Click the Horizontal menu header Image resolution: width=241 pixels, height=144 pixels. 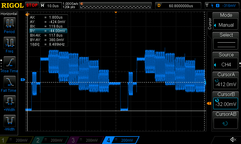[x=9, y=14]
